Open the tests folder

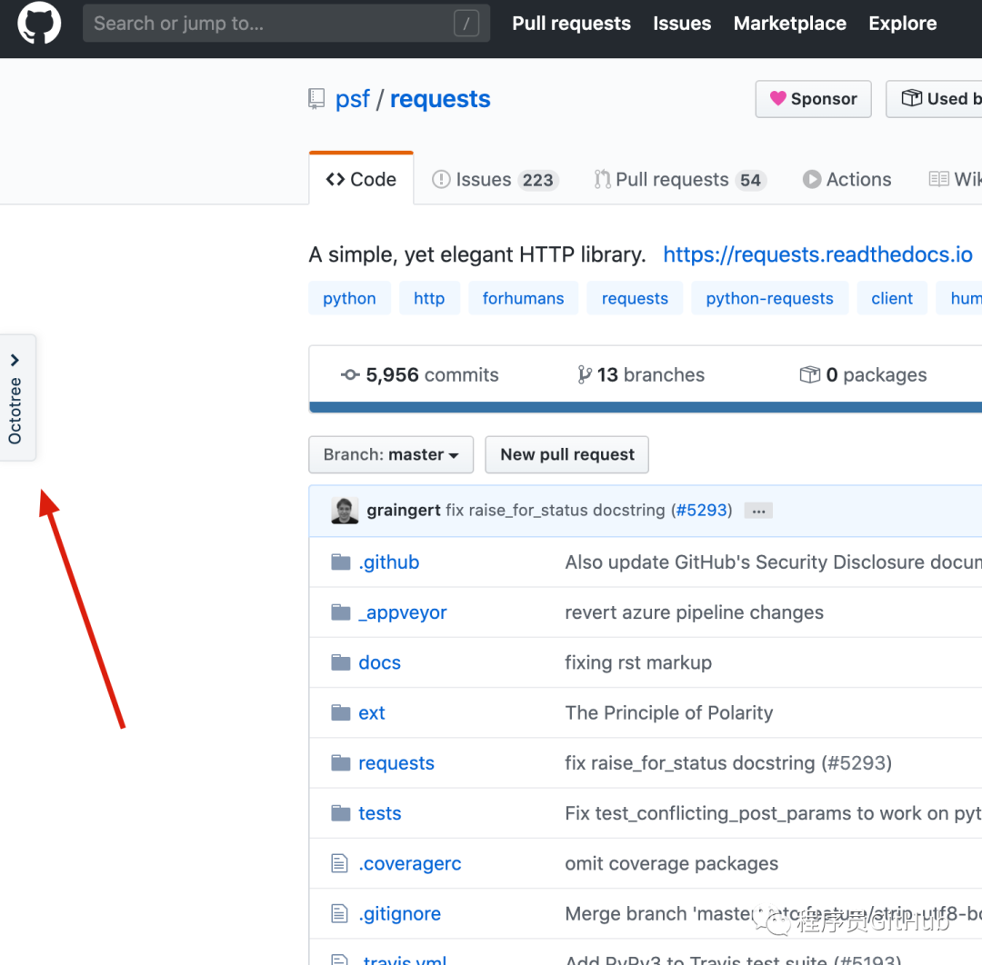(x=379, y=813)
